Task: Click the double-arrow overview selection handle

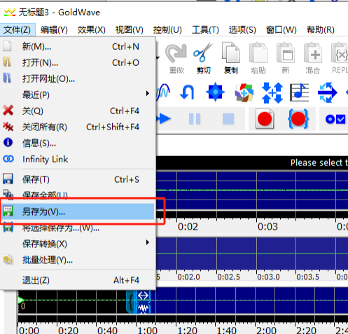Action: click(143, 295)
